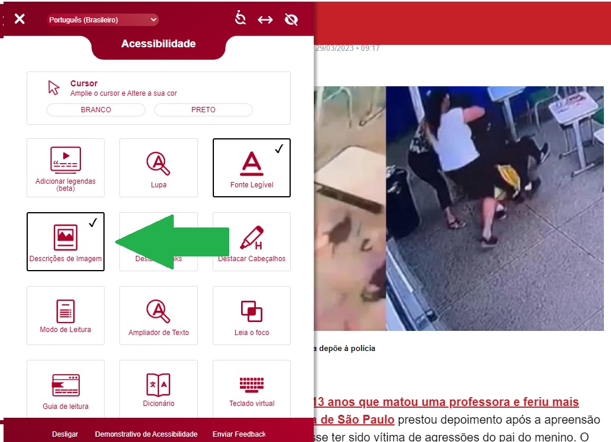Disable the Fonte Legível option

tap(252, 168)
